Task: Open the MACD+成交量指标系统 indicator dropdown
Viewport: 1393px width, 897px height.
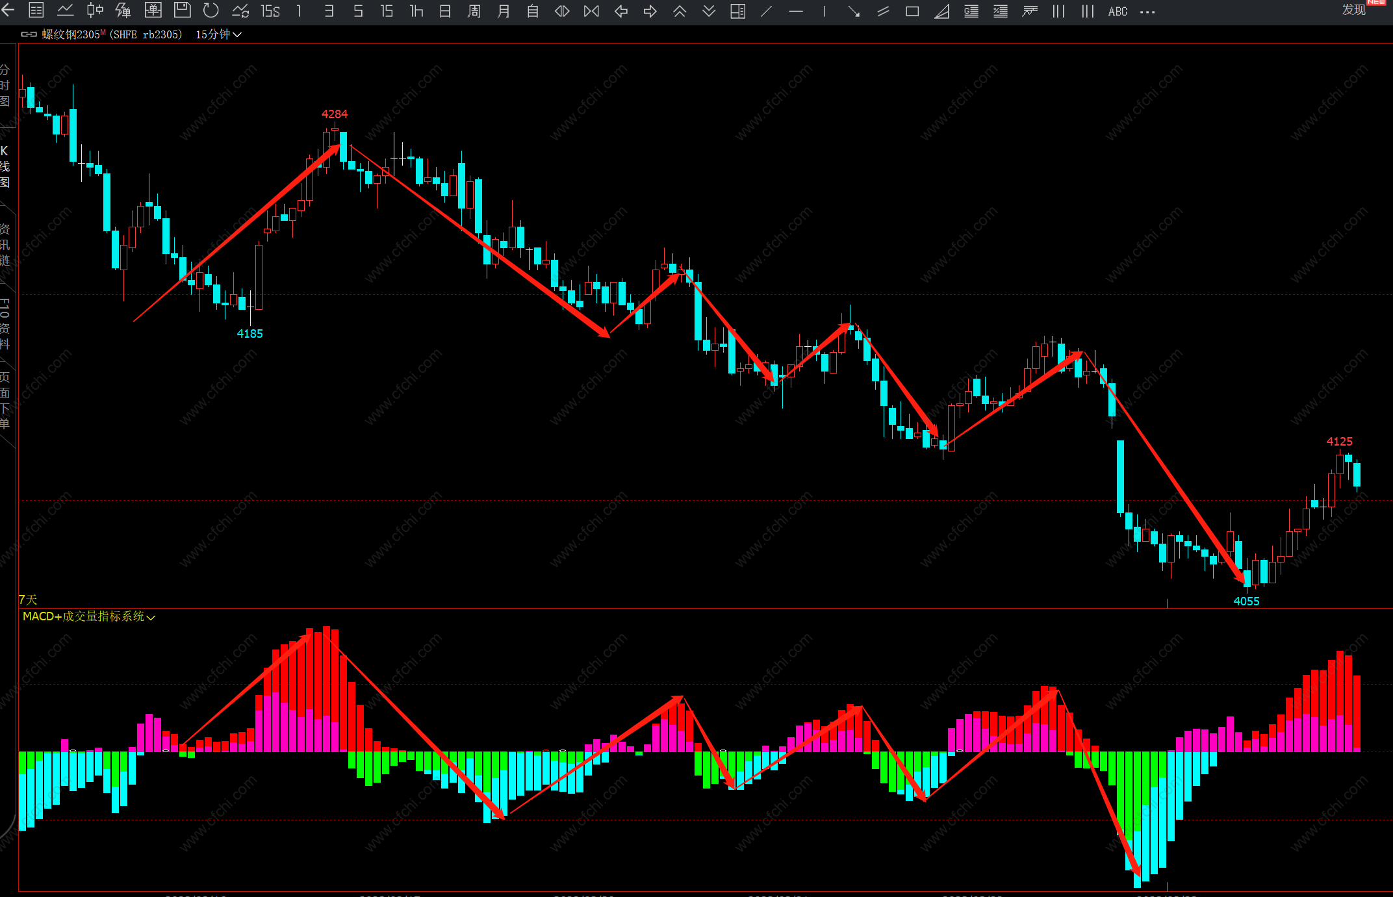Action: (x=89, y=616)
